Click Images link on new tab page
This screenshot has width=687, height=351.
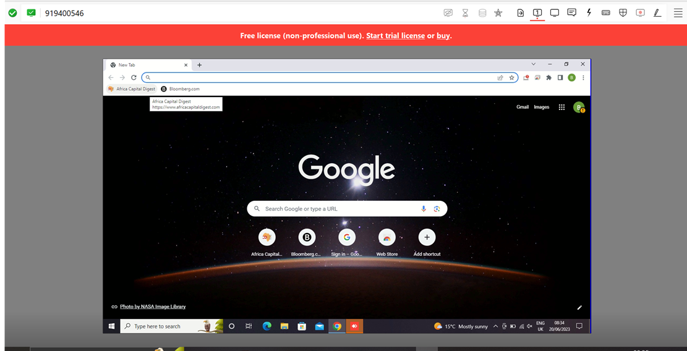click(542, 107)
